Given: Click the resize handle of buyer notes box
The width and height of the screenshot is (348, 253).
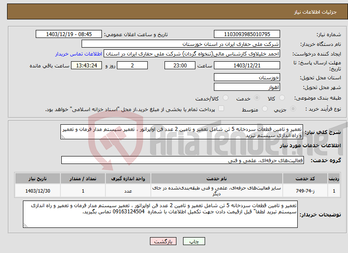Looking at the screenshot, I should [26, 225].
